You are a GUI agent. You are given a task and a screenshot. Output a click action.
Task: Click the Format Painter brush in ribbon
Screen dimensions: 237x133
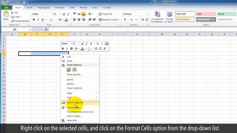tap(12, 21)
